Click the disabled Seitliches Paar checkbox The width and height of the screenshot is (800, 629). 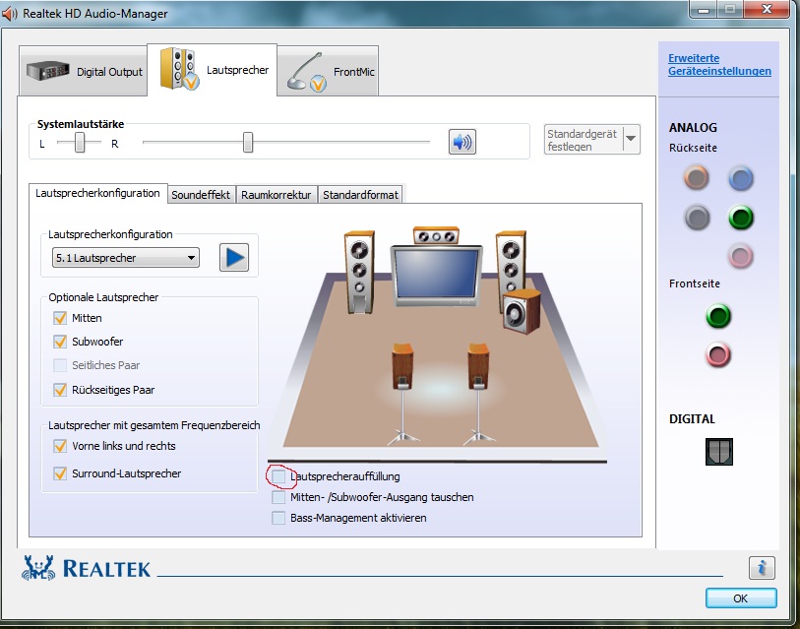pyautogui.click(x=60, y=365)
